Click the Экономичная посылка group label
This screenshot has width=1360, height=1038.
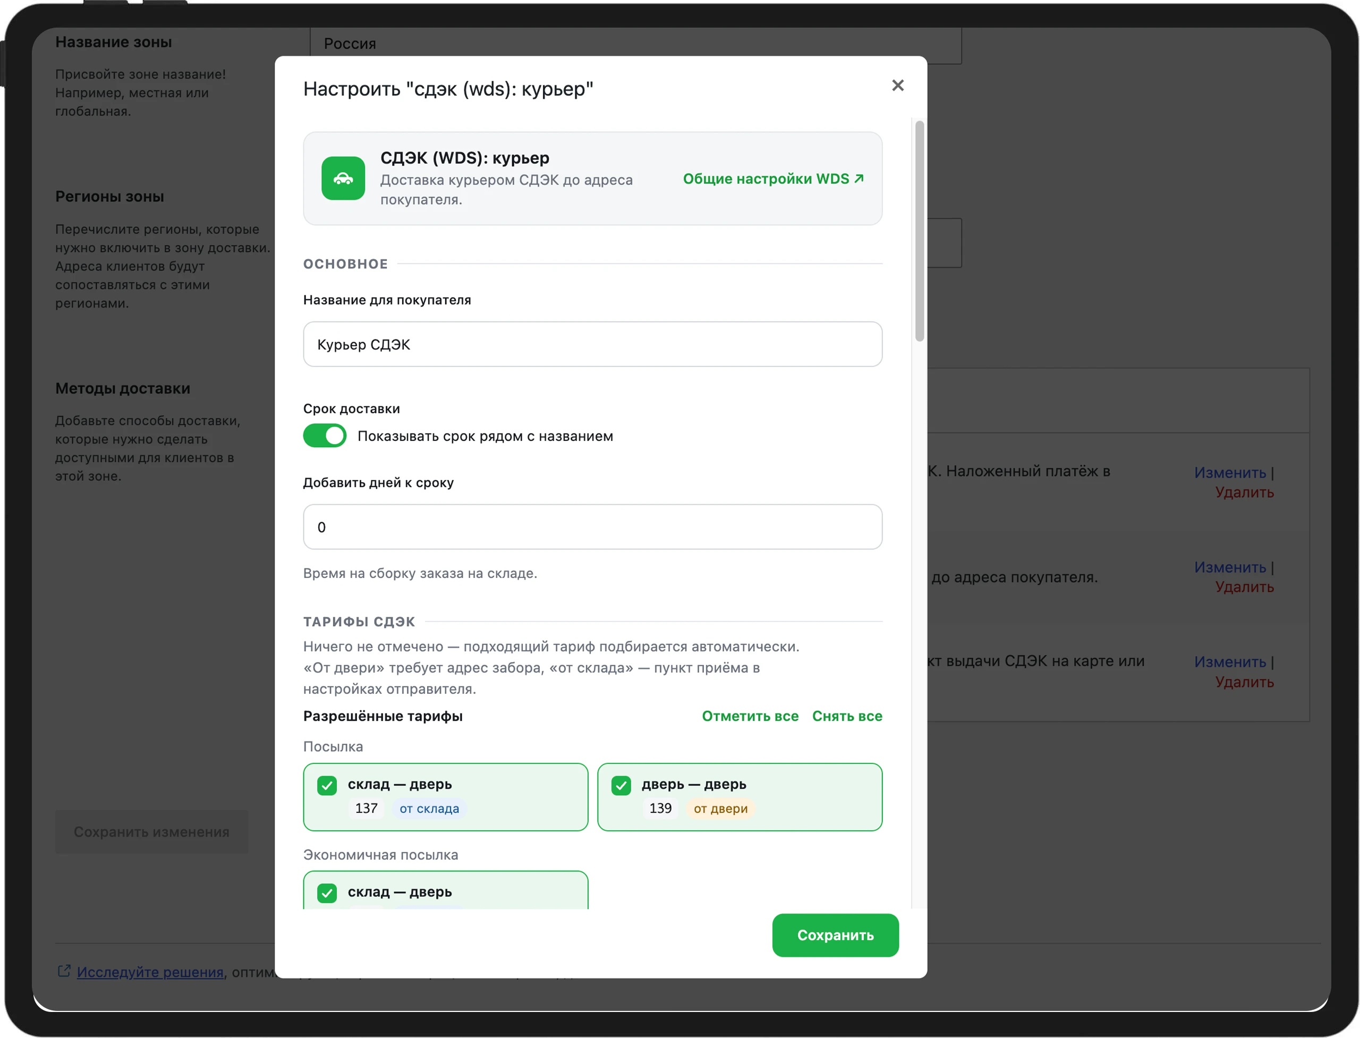click(380, 855)
